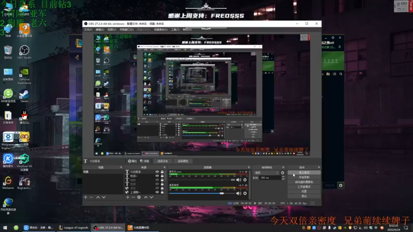Move the selected source down
The image size is (413, 232).
pyautogui.click(x=151, y=197)
